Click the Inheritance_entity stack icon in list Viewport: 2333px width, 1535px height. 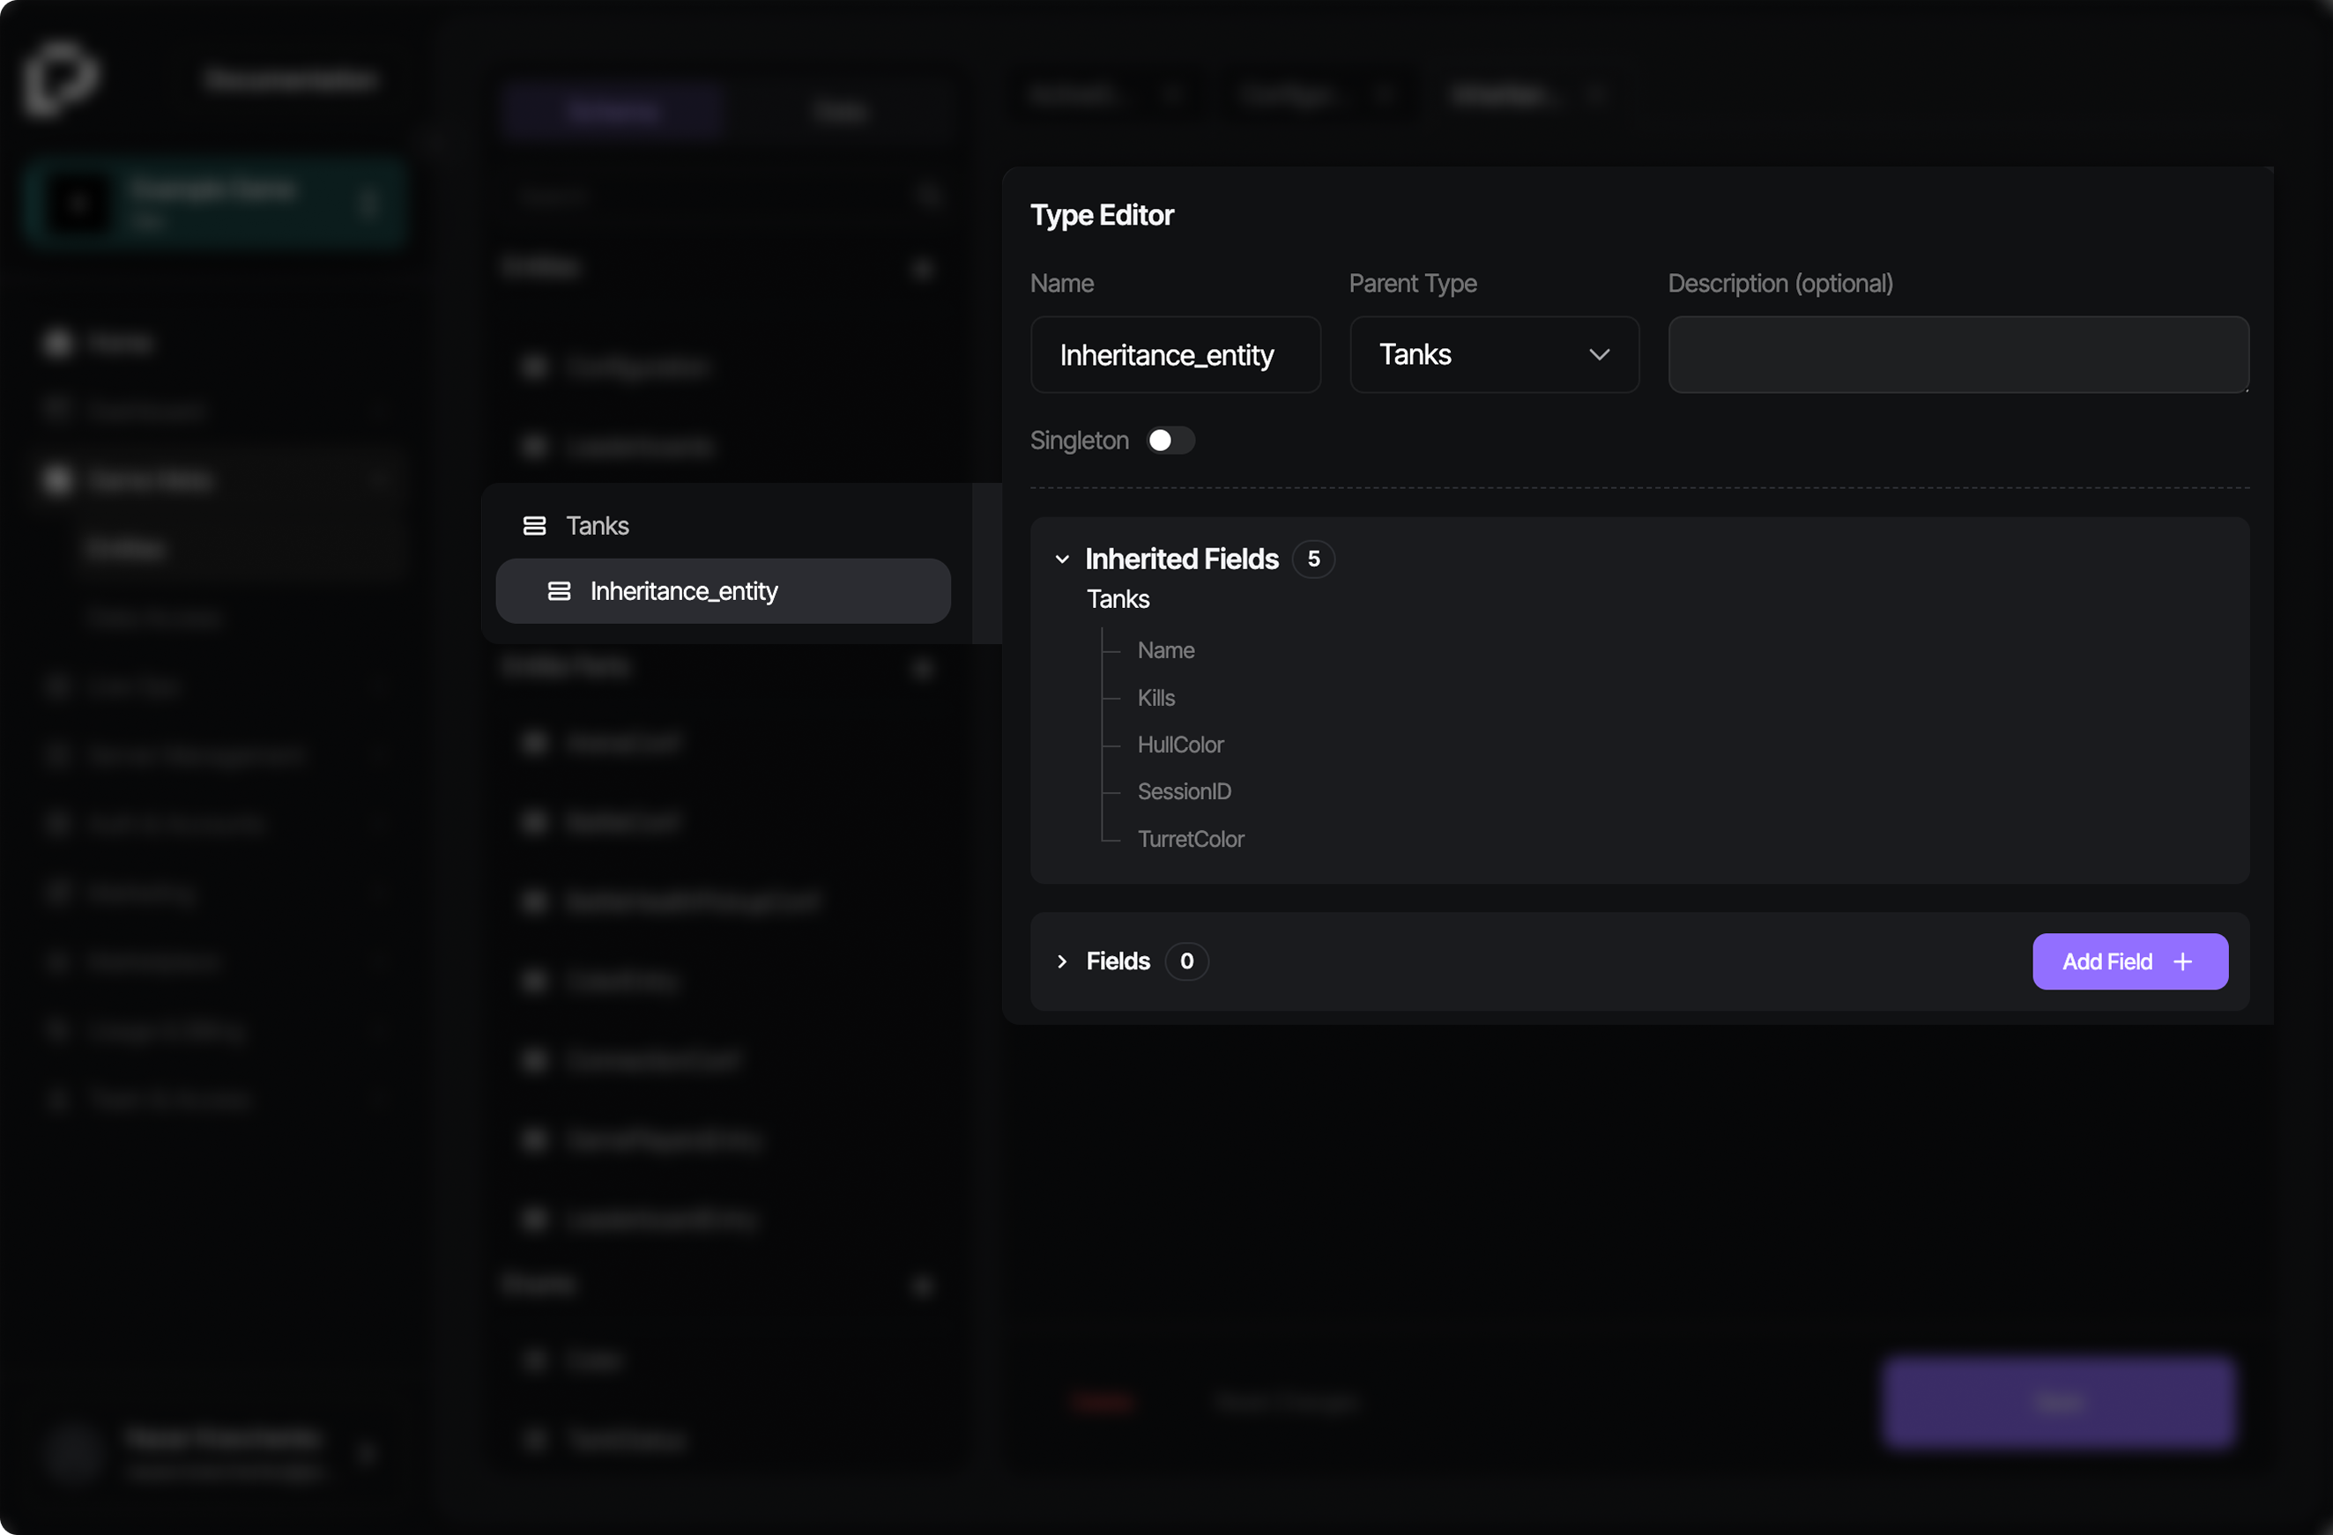click(x=559, y=591)
